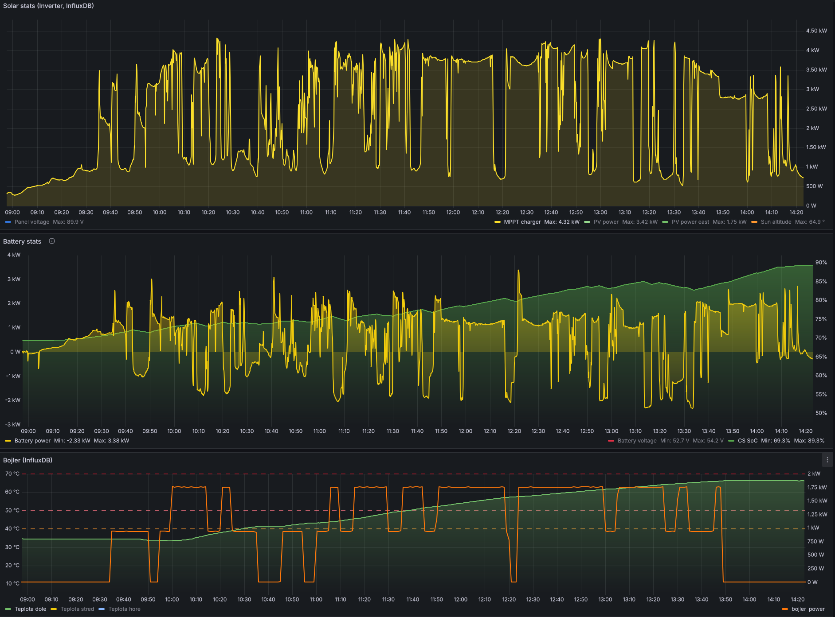Viewport: 835px width, 617px height.
Task: Isolate the Sun altitude legend label
Action: point(776,222)
